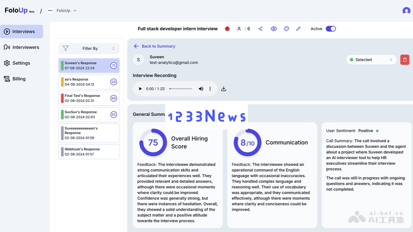Click the Communication card heading
The width and height of the screenshot is (413, 232).
coord(287,142)
